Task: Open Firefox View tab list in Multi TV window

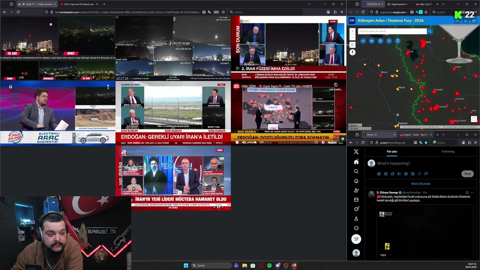Action: tap(11, 4)
